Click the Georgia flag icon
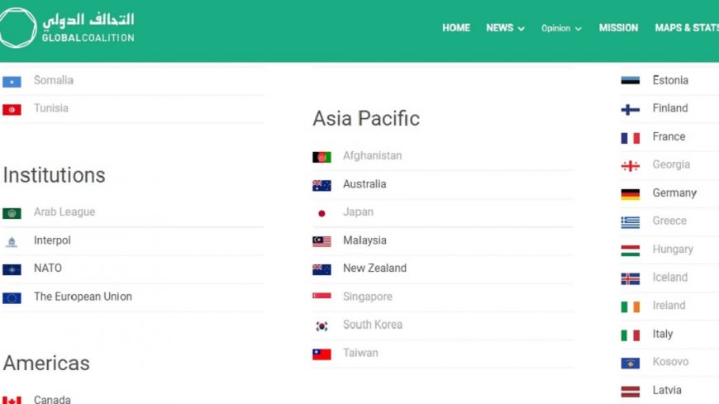 click(x=631, y=166)
